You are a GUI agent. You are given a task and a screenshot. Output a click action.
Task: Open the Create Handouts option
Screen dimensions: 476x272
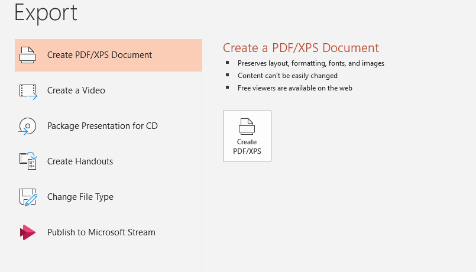pos(80,161)
